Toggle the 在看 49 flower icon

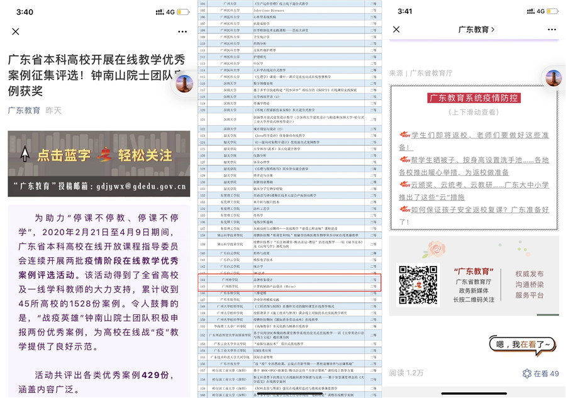(527, 373)
